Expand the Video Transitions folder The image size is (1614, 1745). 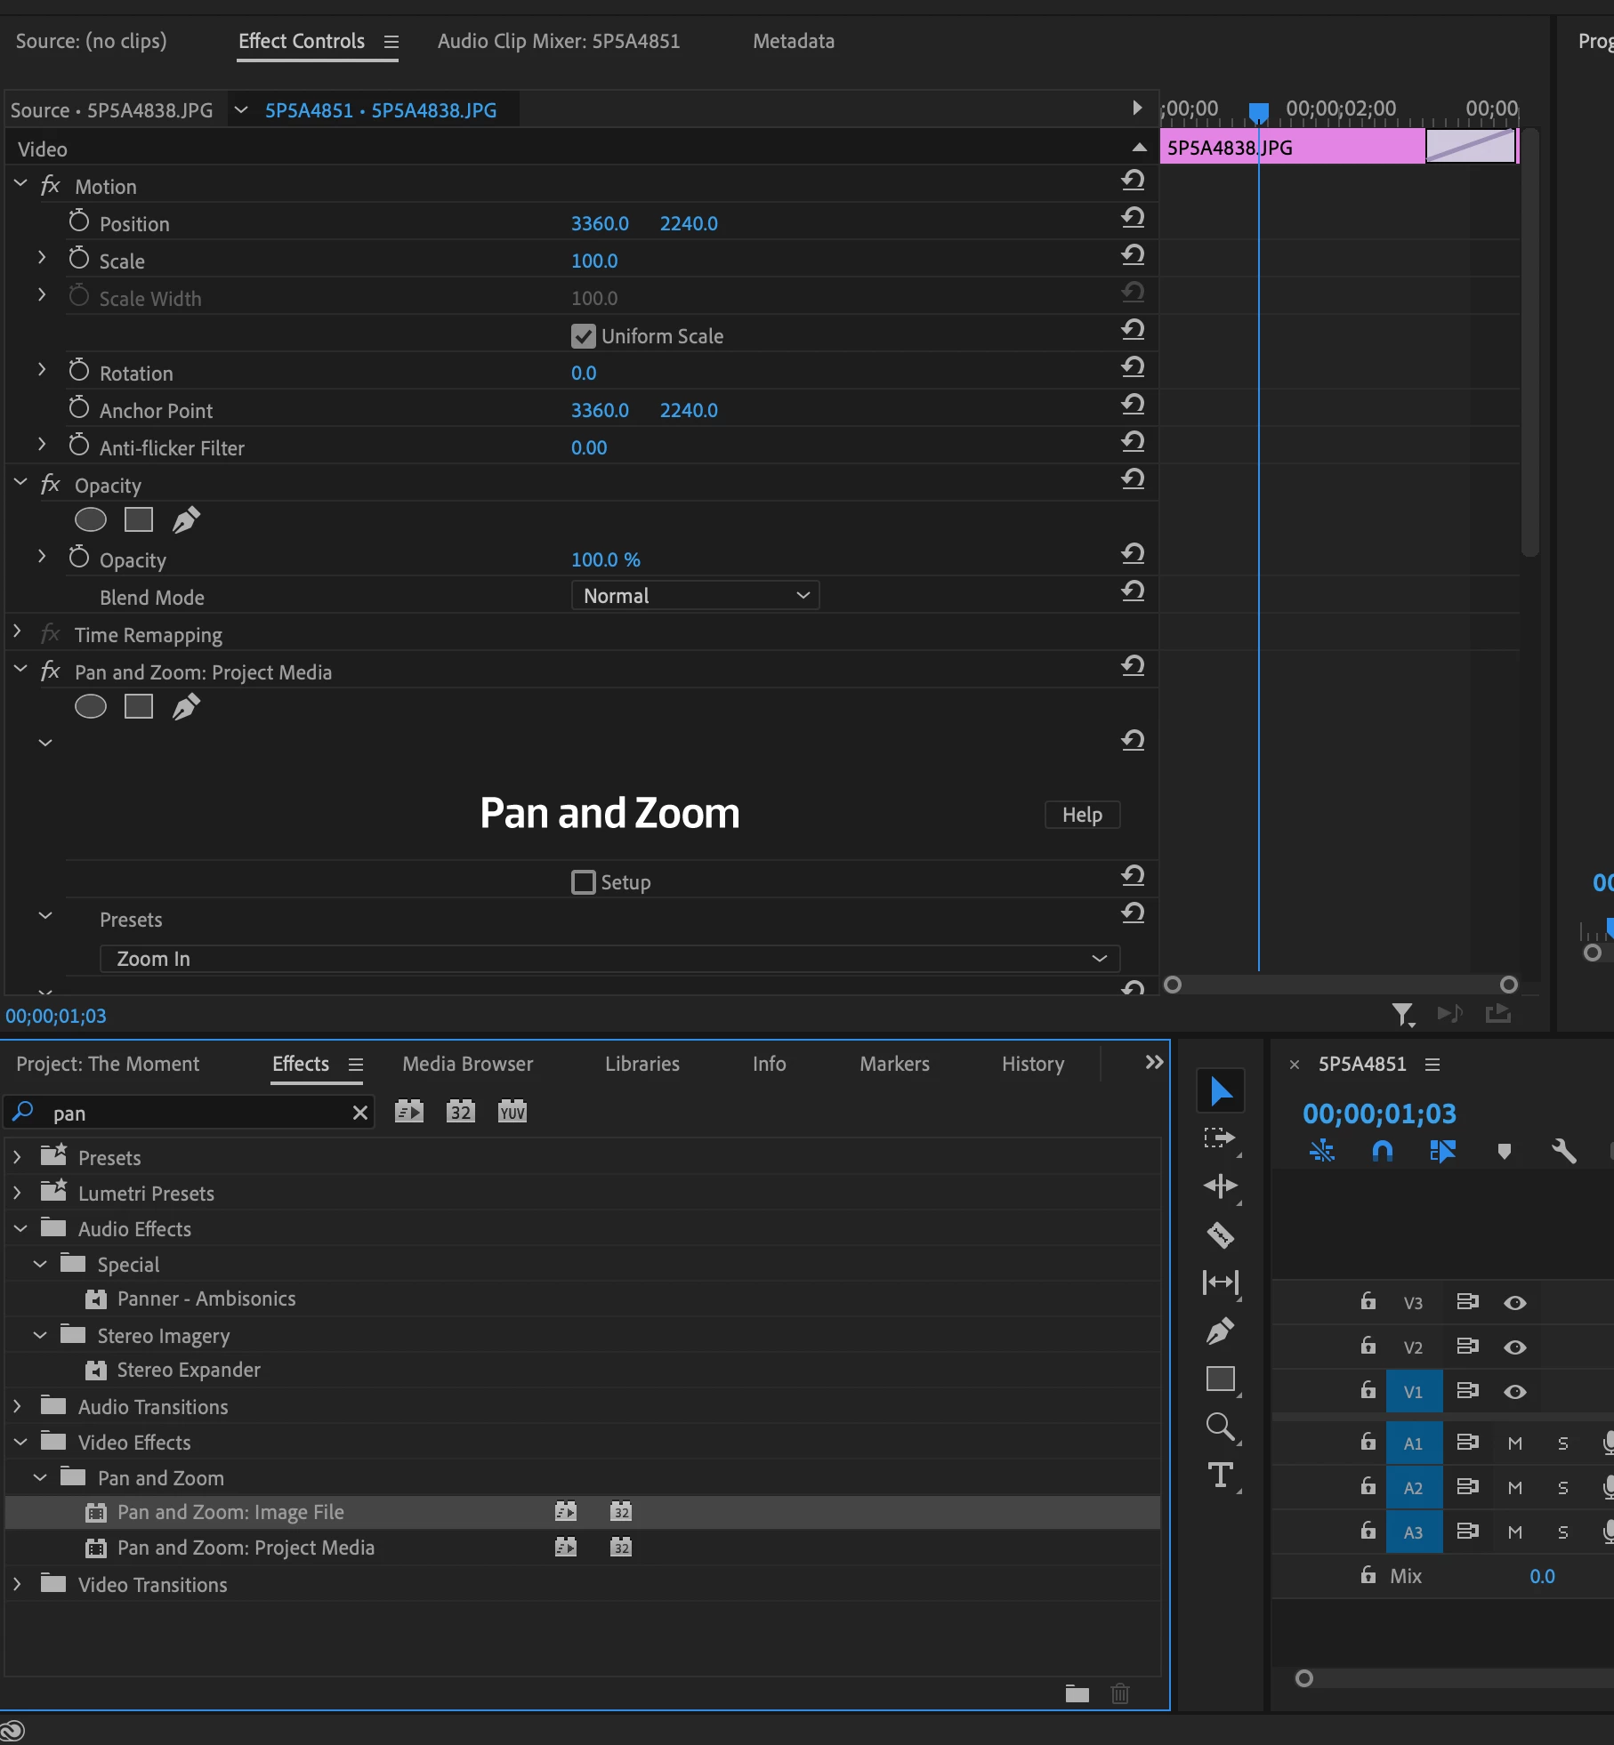pos(17,1584)
